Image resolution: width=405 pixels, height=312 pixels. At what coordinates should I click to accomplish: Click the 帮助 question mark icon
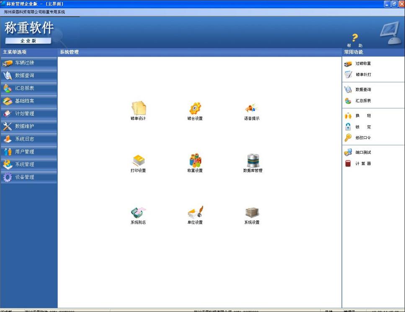tap(355, 38)
